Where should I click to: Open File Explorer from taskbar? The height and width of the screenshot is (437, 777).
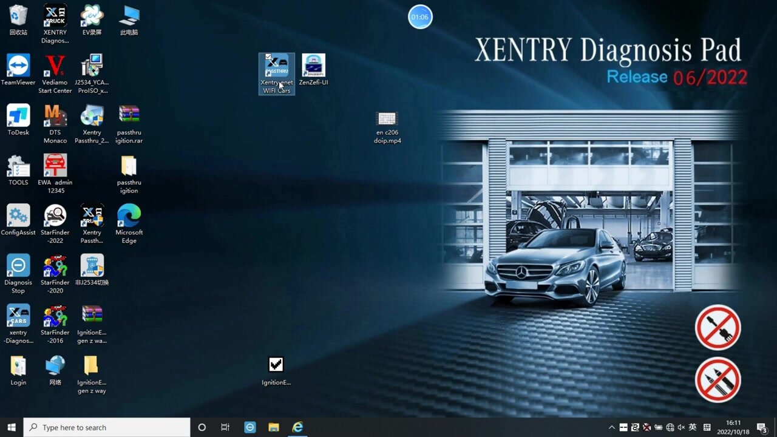pos(274,427)
